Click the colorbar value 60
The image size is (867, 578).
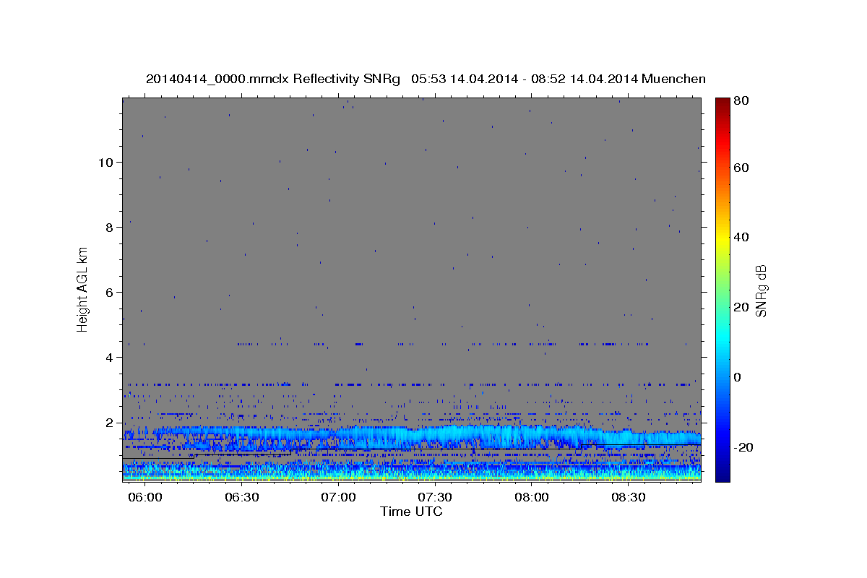(x=741, y=168)
